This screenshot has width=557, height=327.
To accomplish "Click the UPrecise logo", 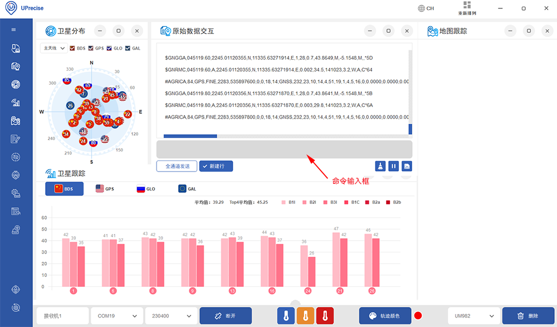I will 11,8.
